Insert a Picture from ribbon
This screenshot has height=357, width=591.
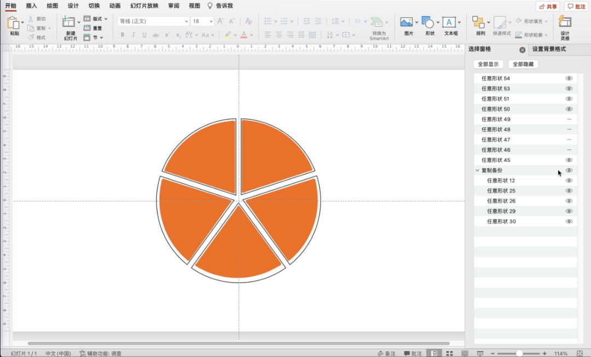(x=406, y=22)
